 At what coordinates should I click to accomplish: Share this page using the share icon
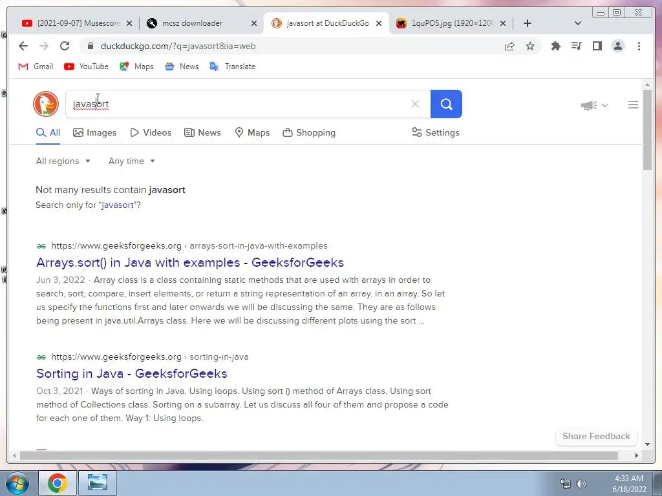pyautogui.click(x=509, y=46)
